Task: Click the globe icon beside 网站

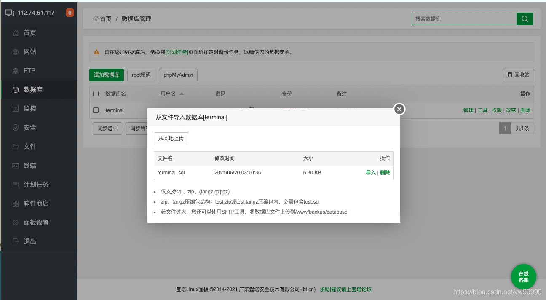Action: [x=16, y=52]
